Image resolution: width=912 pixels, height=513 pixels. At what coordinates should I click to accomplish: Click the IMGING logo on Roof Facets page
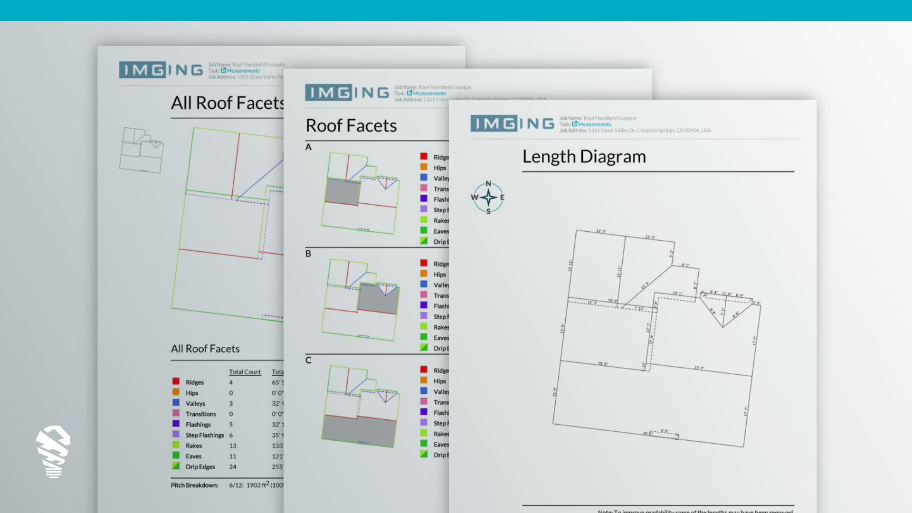[x=347, y=93]
